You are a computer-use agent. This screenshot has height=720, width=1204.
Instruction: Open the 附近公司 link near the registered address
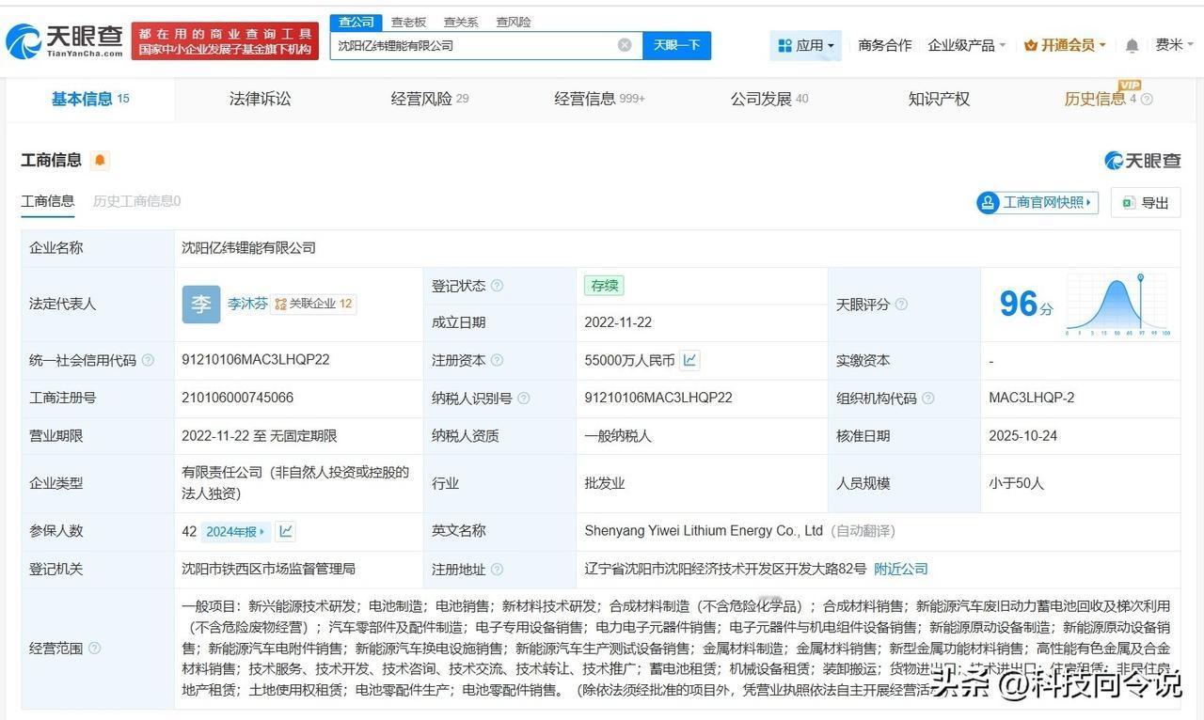coord(900,569)
